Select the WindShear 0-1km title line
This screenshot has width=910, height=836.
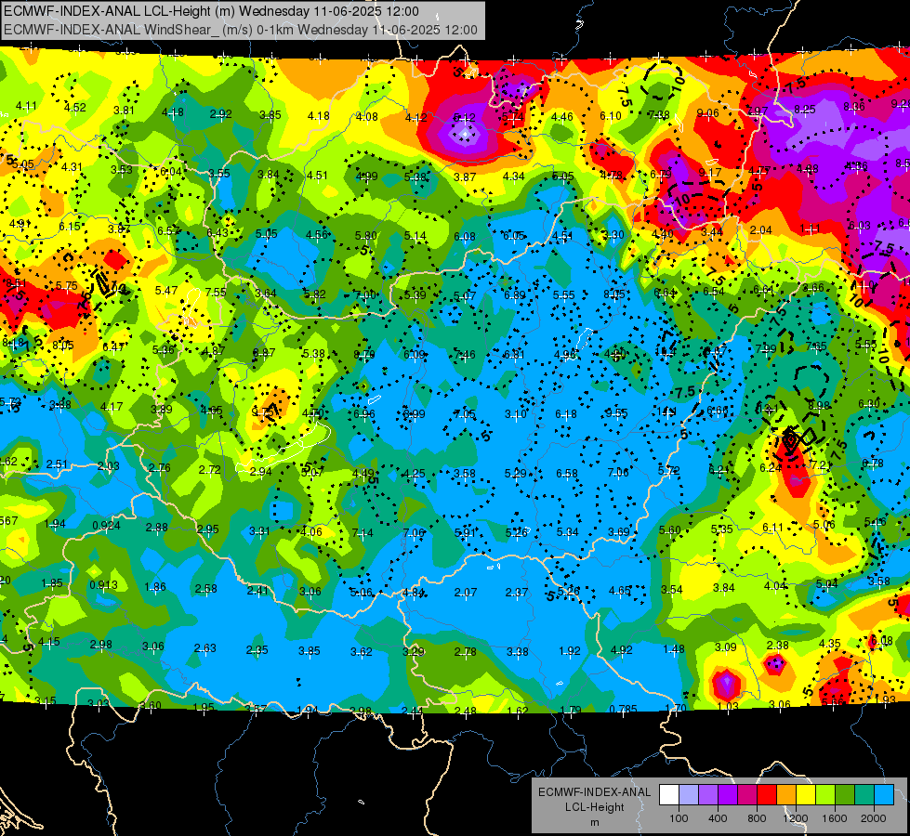pos(240,30)
